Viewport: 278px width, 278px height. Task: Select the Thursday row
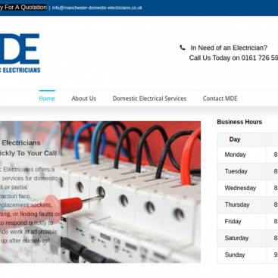tap(248, 205)
